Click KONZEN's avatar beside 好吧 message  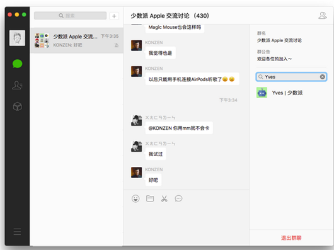[136, 173]
